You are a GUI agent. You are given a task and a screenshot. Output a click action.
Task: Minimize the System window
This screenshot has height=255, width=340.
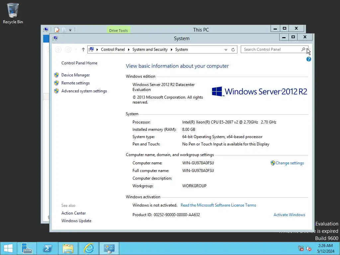(284, 37)
